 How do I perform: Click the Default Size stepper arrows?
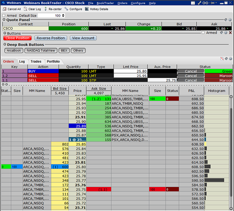(63, 15)
